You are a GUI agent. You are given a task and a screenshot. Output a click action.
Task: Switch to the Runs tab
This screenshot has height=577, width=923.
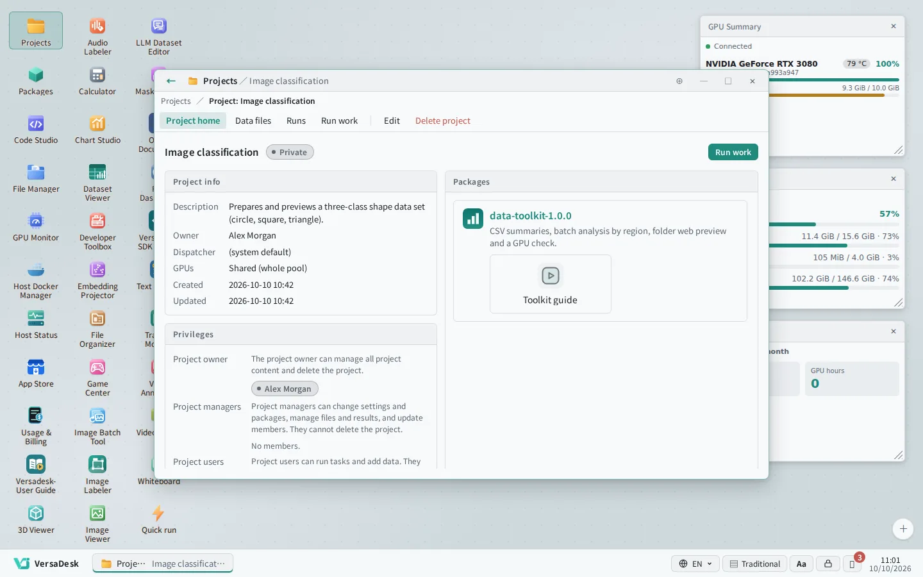(x=296, y=121)
